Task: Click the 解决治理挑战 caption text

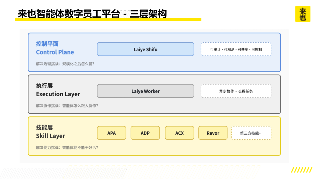Action: click(x=65, y=64)
